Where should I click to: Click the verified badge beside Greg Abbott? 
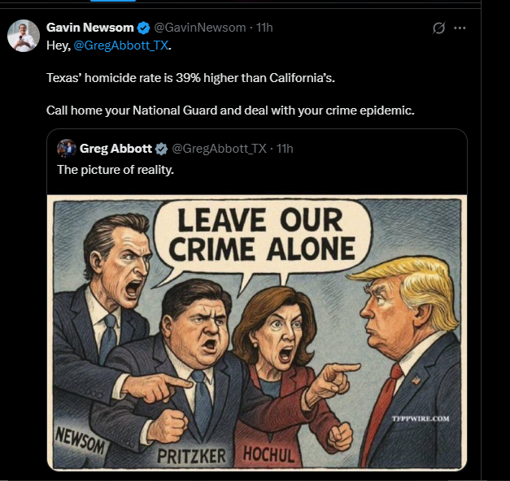point(162,149)
